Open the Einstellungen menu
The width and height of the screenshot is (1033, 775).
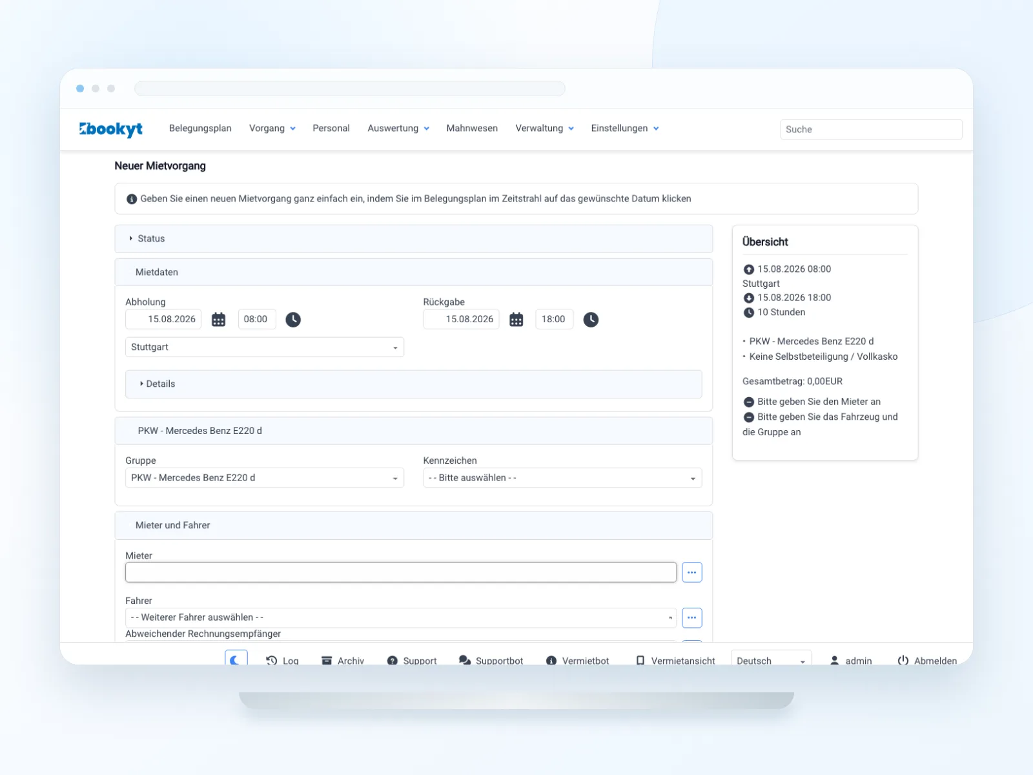625,129
